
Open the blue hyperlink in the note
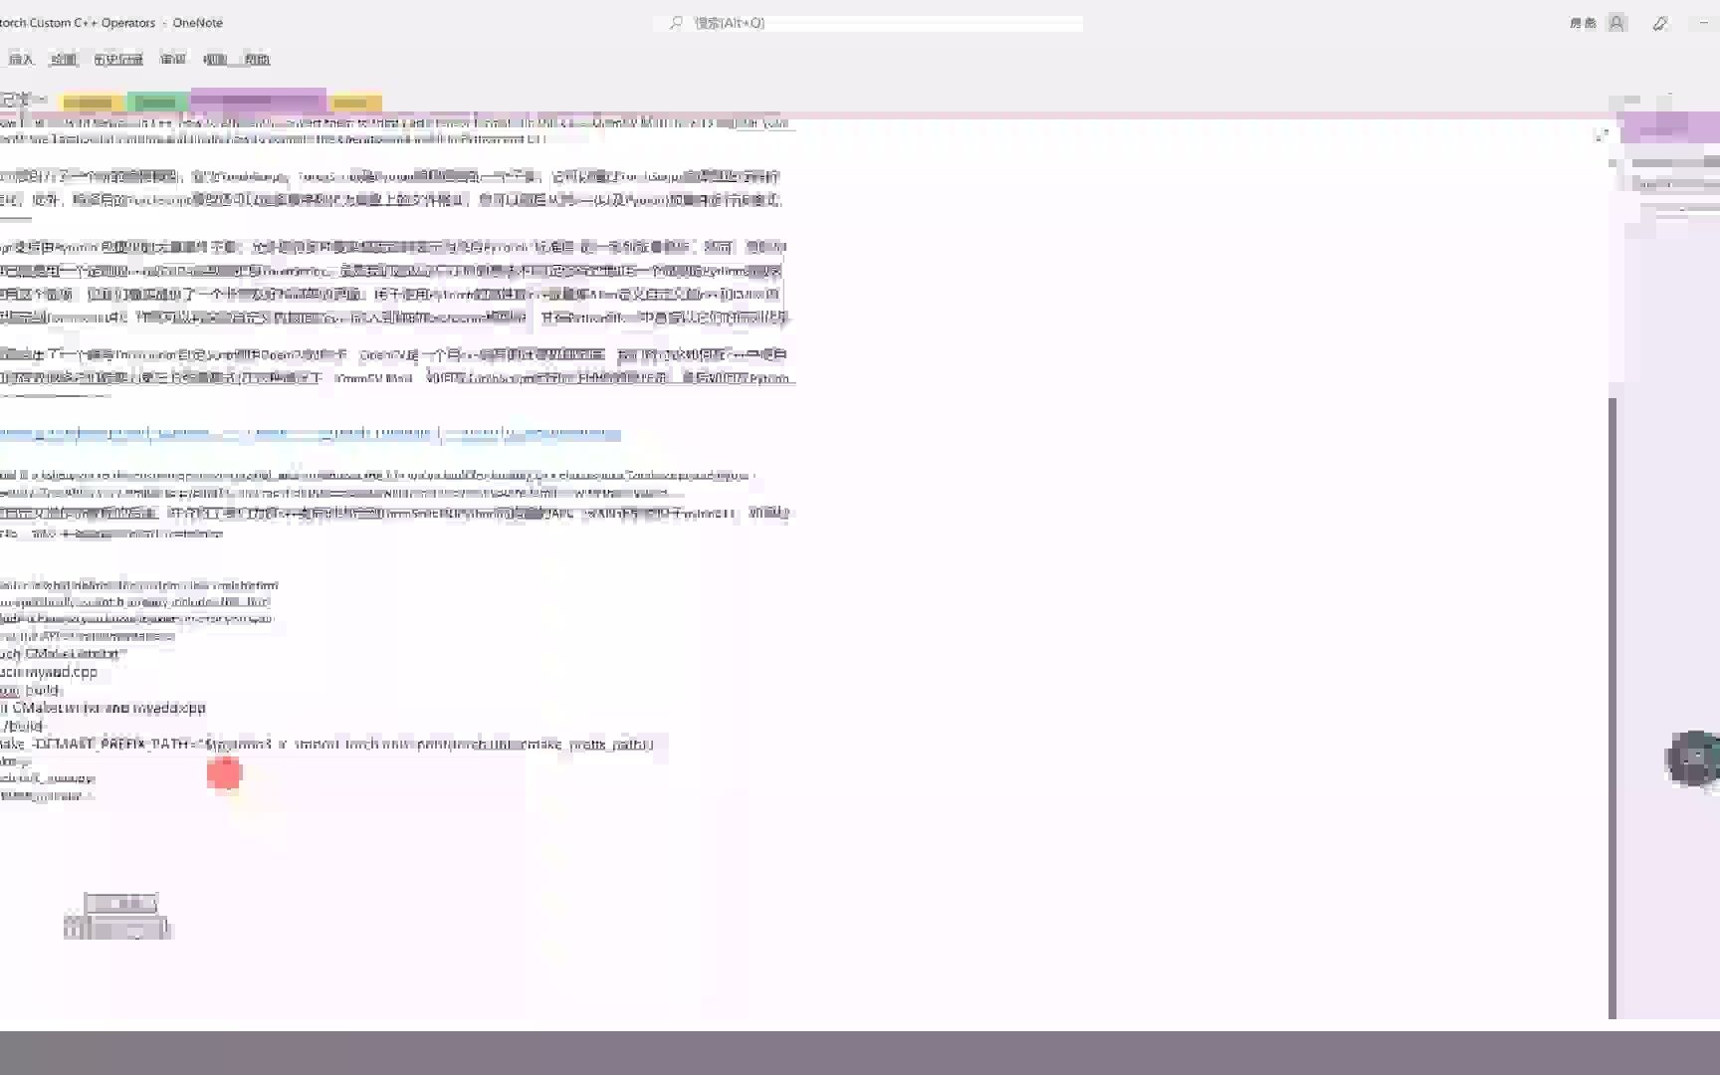tap(310, 433)
